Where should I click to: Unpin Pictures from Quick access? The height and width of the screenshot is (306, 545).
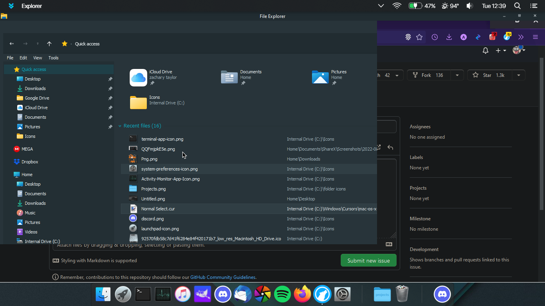coord(110,127)
